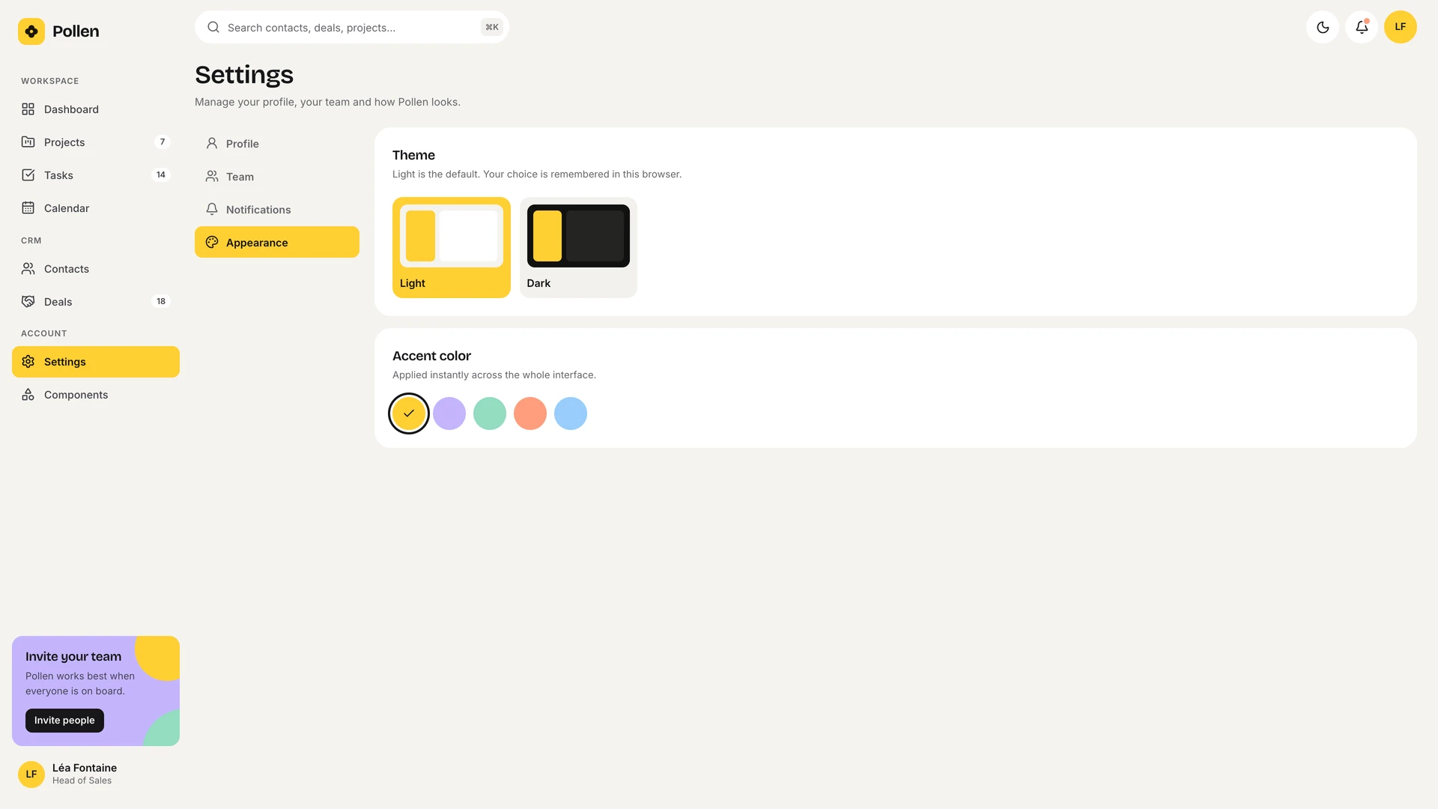Go to the Components page
The width and height of the screenshot is (1438, 809).
click(96, 395)
